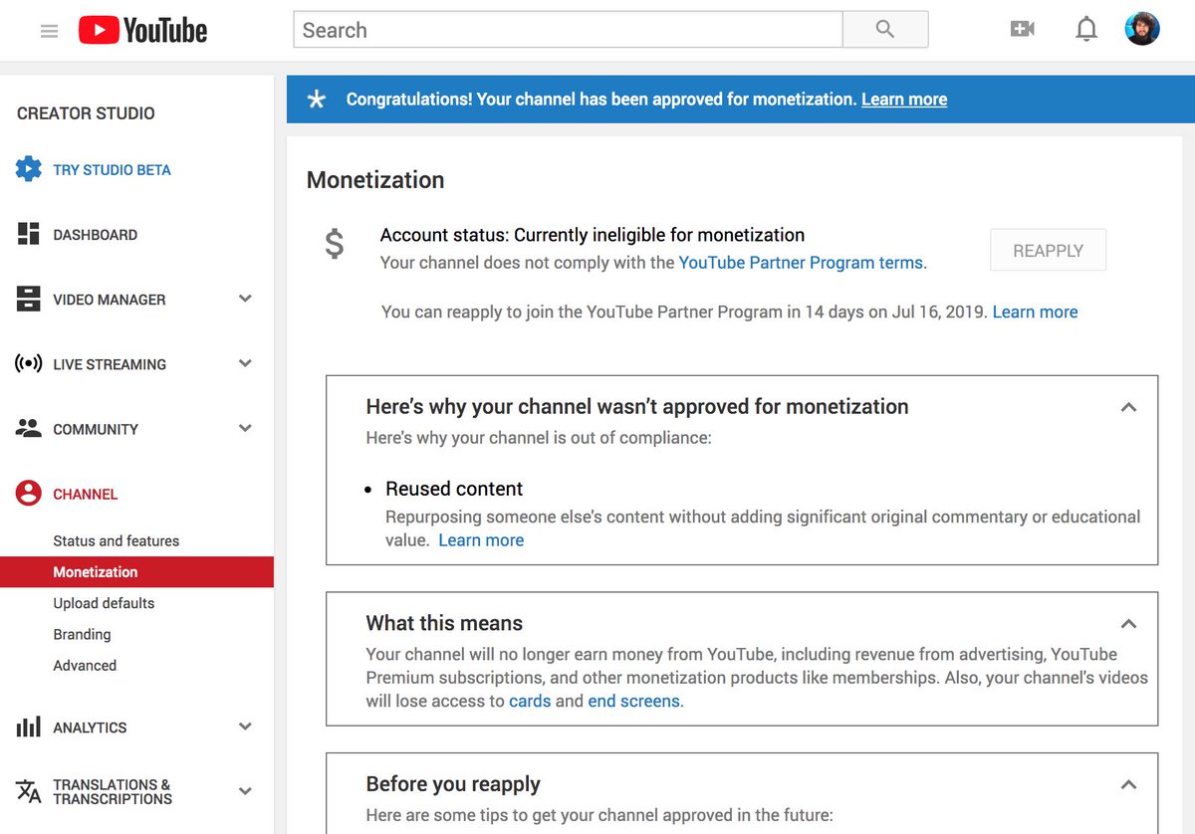Open the end screens link
1195x834 pixels.
633,701
